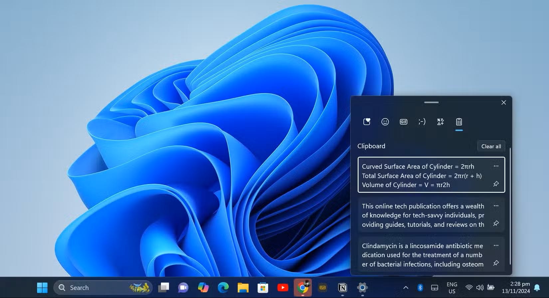Open Notion from the taskbar
Image resolution: width=549 pixels, height=298 pixels.
342,288
